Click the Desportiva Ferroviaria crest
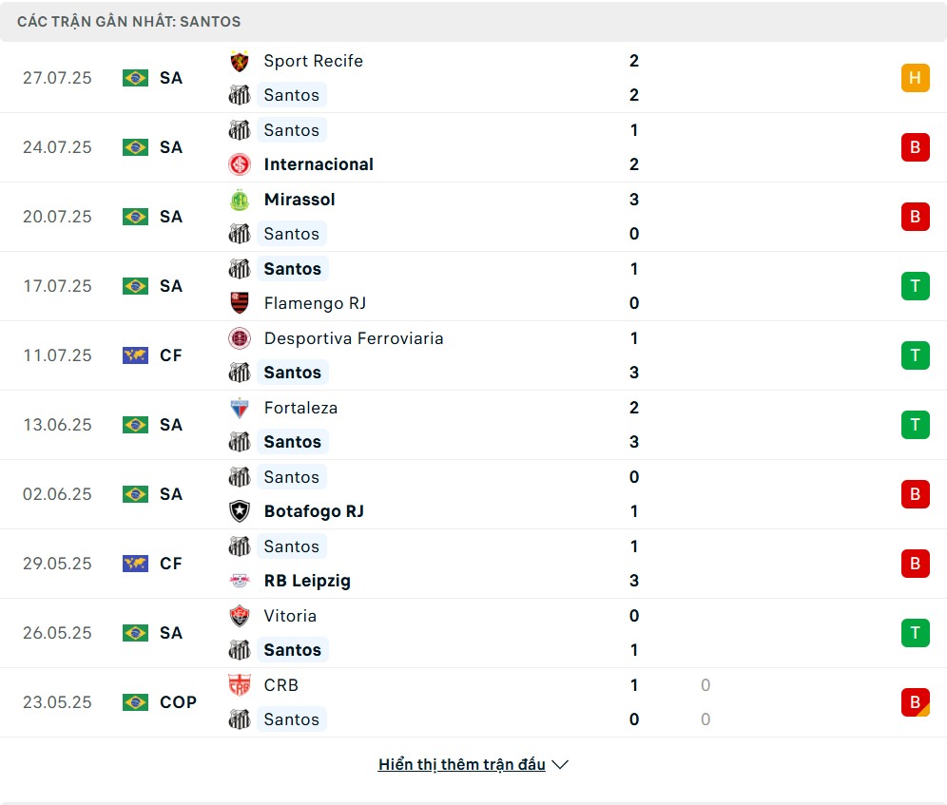 (240, 338)
